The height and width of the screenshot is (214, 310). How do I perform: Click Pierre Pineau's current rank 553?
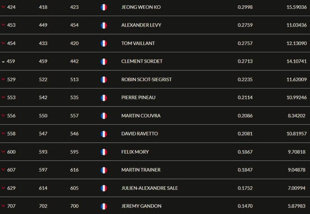tap(11, 98)
